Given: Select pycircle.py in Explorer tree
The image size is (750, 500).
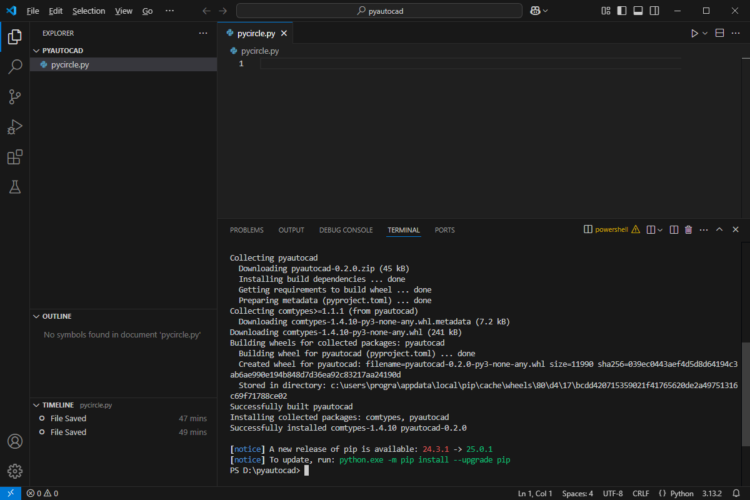Looking at the screenshot, I should 123,64.
